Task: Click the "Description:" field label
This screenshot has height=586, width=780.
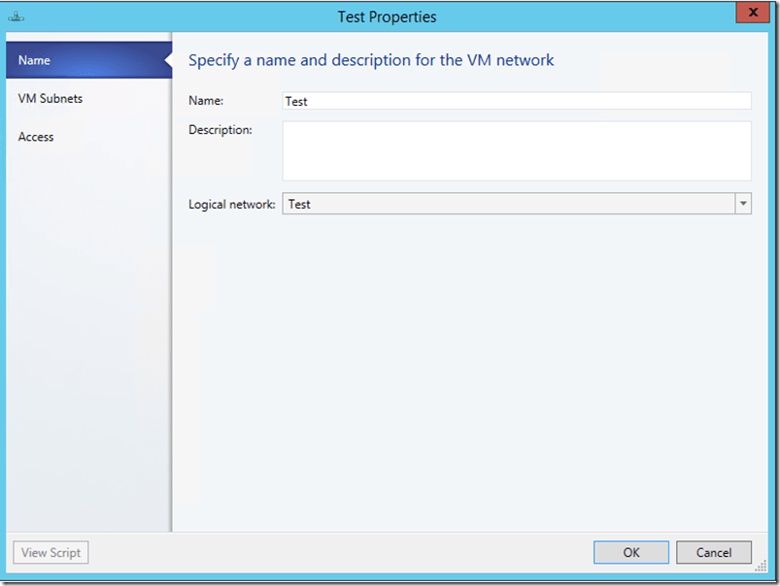Action: tap(220, 130)
